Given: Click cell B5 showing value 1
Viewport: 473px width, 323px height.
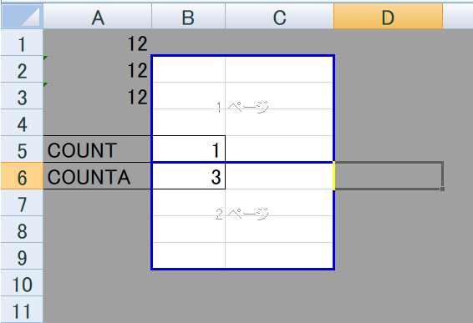Looking at the screenshot, I should (189, 149).
